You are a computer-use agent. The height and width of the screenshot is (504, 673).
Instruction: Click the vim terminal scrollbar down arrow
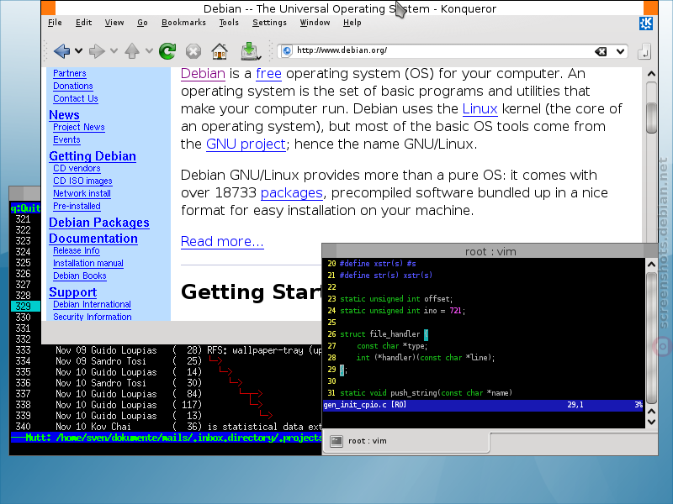click(x=651, y=422)
